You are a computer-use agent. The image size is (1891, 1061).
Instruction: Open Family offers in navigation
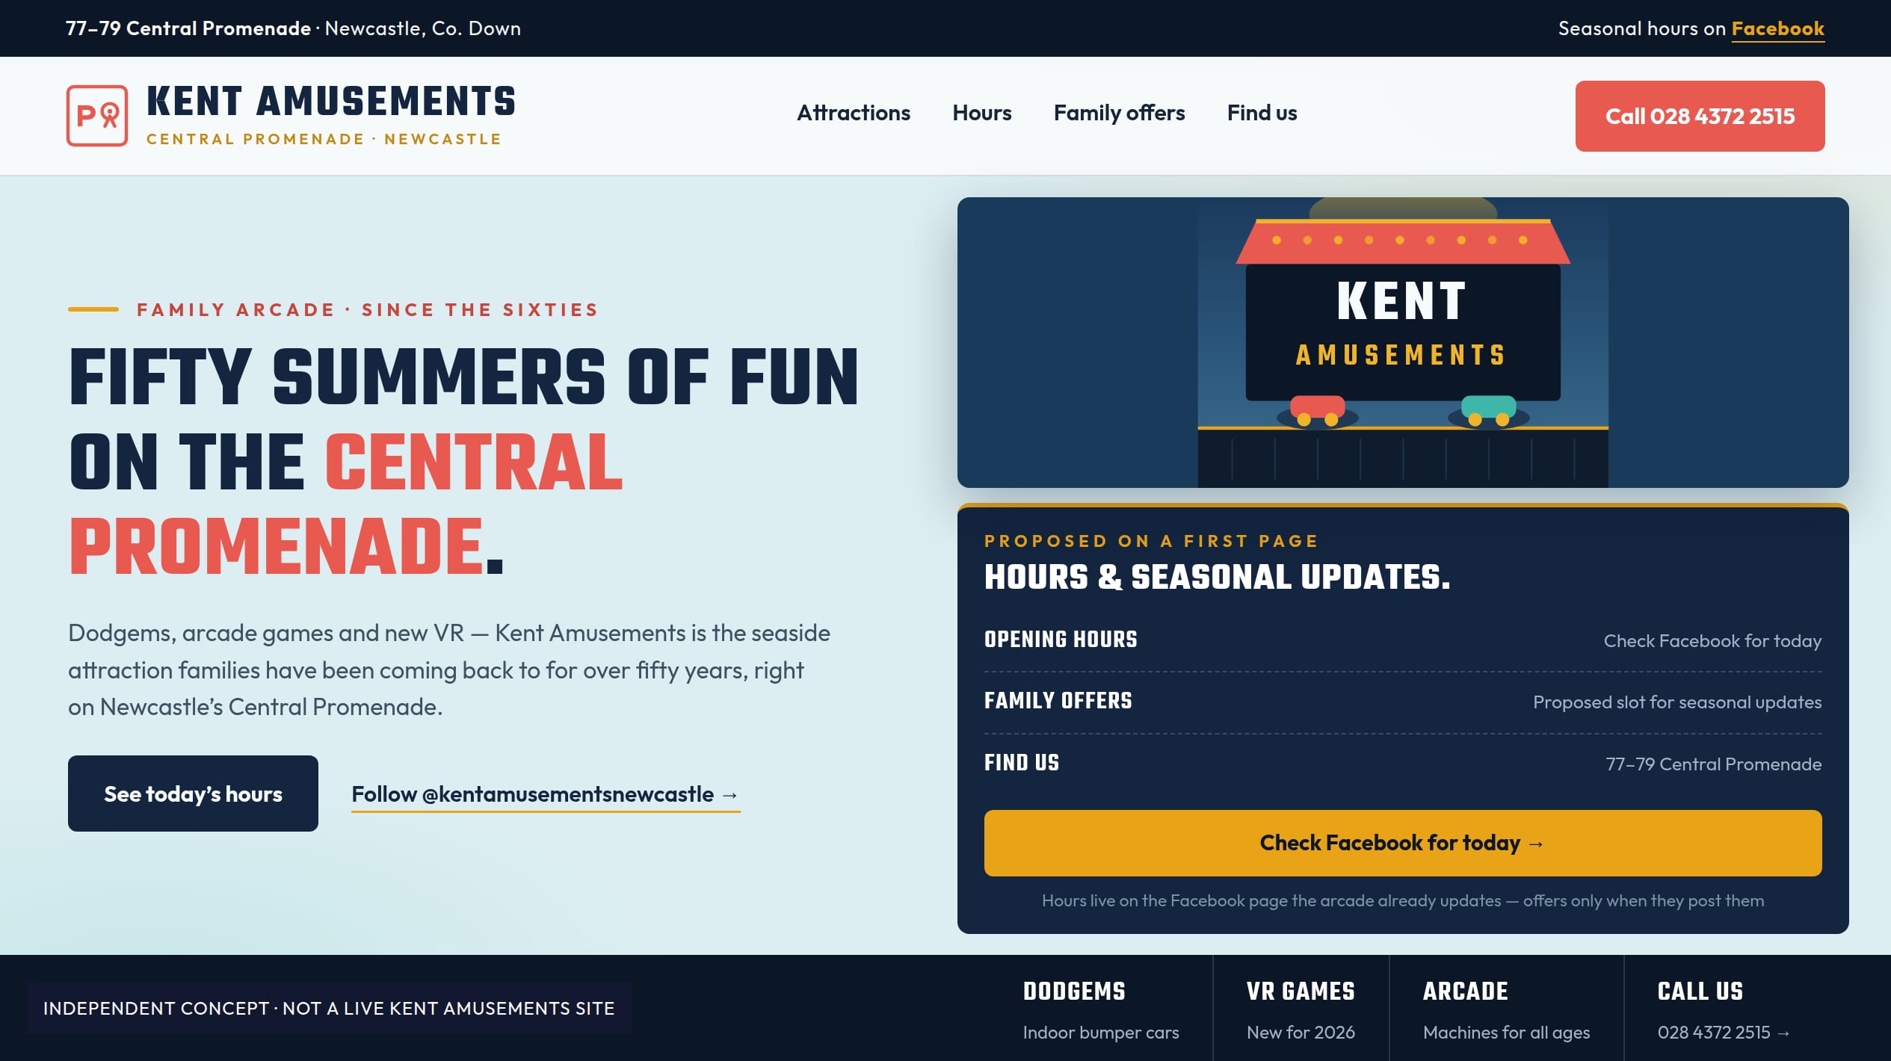pyautogui.click(x=1119, y=113)
